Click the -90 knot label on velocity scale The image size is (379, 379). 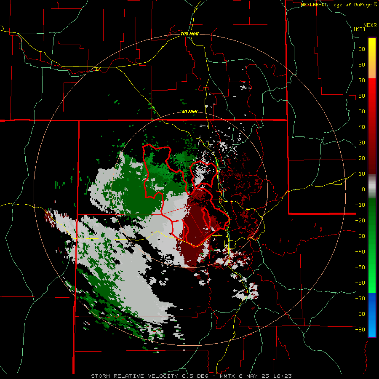click(x=360, y=329)
